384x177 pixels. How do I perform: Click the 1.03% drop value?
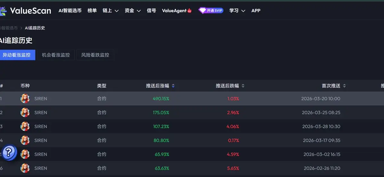click(x=233, y=99)
